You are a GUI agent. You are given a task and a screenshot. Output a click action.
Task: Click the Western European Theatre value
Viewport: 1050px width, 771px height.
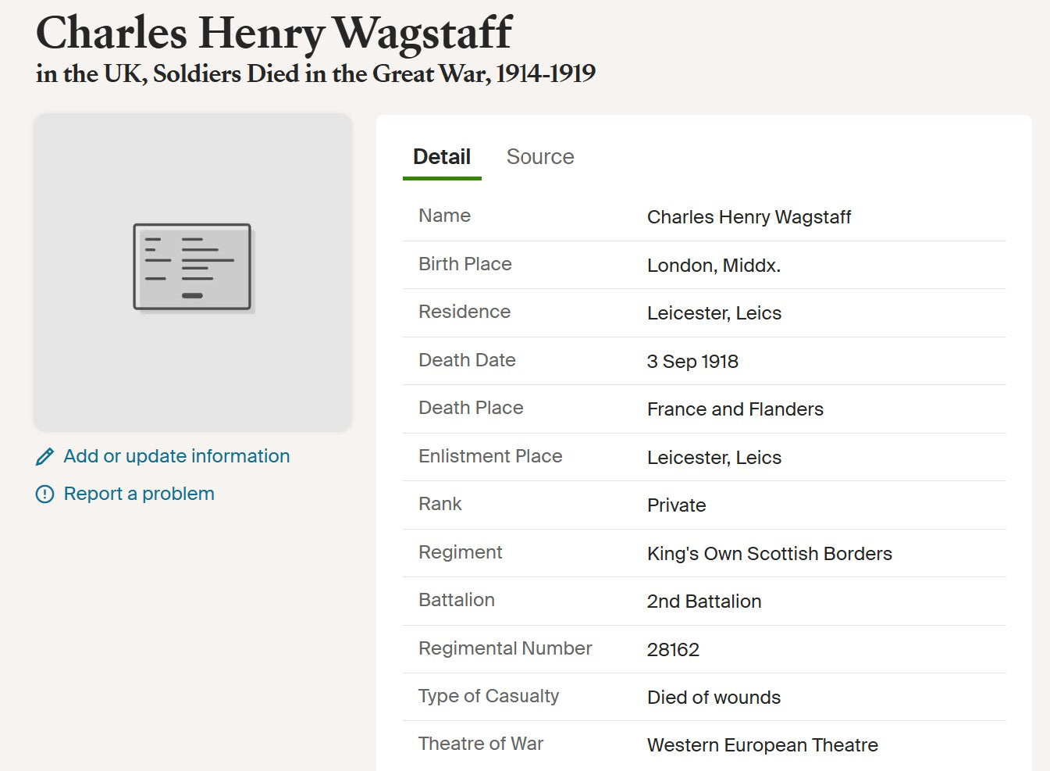(762, 745)
